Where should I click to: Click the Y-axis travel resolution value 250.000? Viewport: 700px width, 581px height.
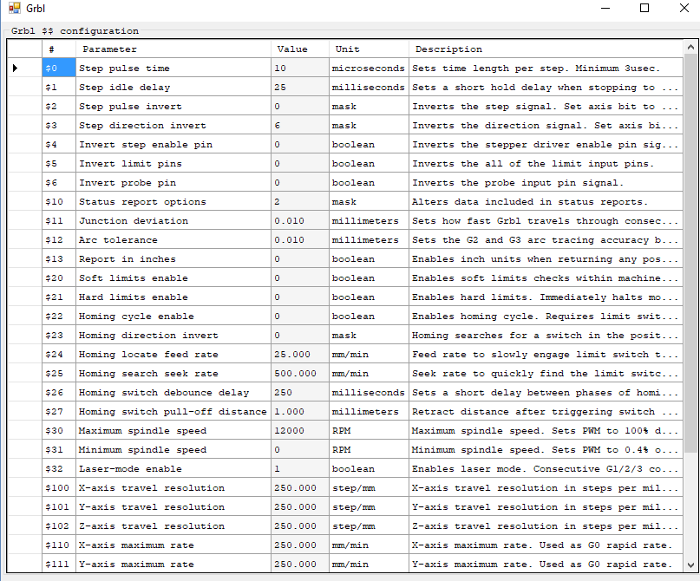pos(300,507)
